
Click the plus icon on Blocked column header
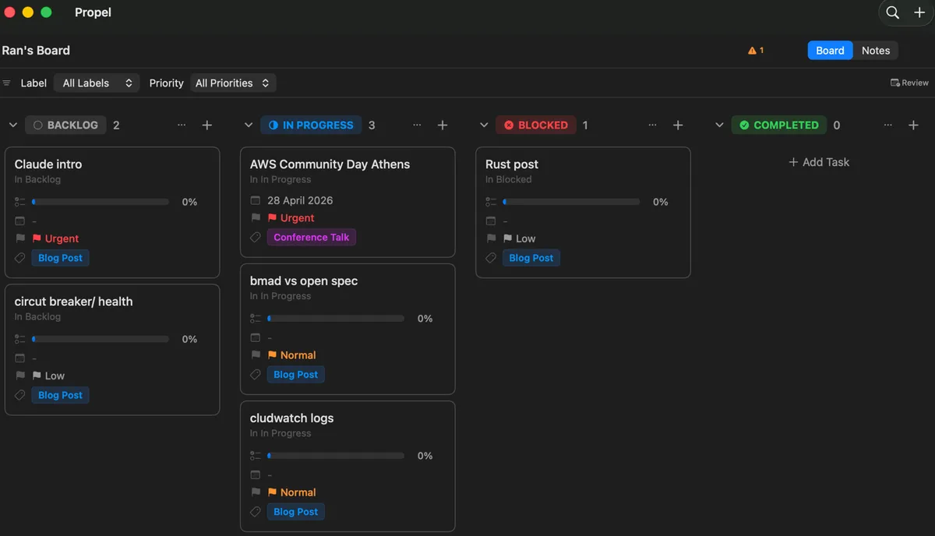(x=678, y=125)
